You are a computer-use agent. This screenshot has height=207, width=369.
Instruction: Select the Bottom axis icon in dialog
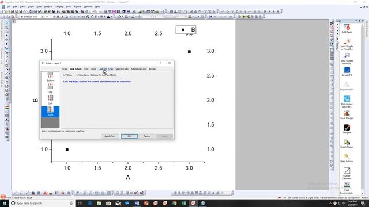(50, 76)
